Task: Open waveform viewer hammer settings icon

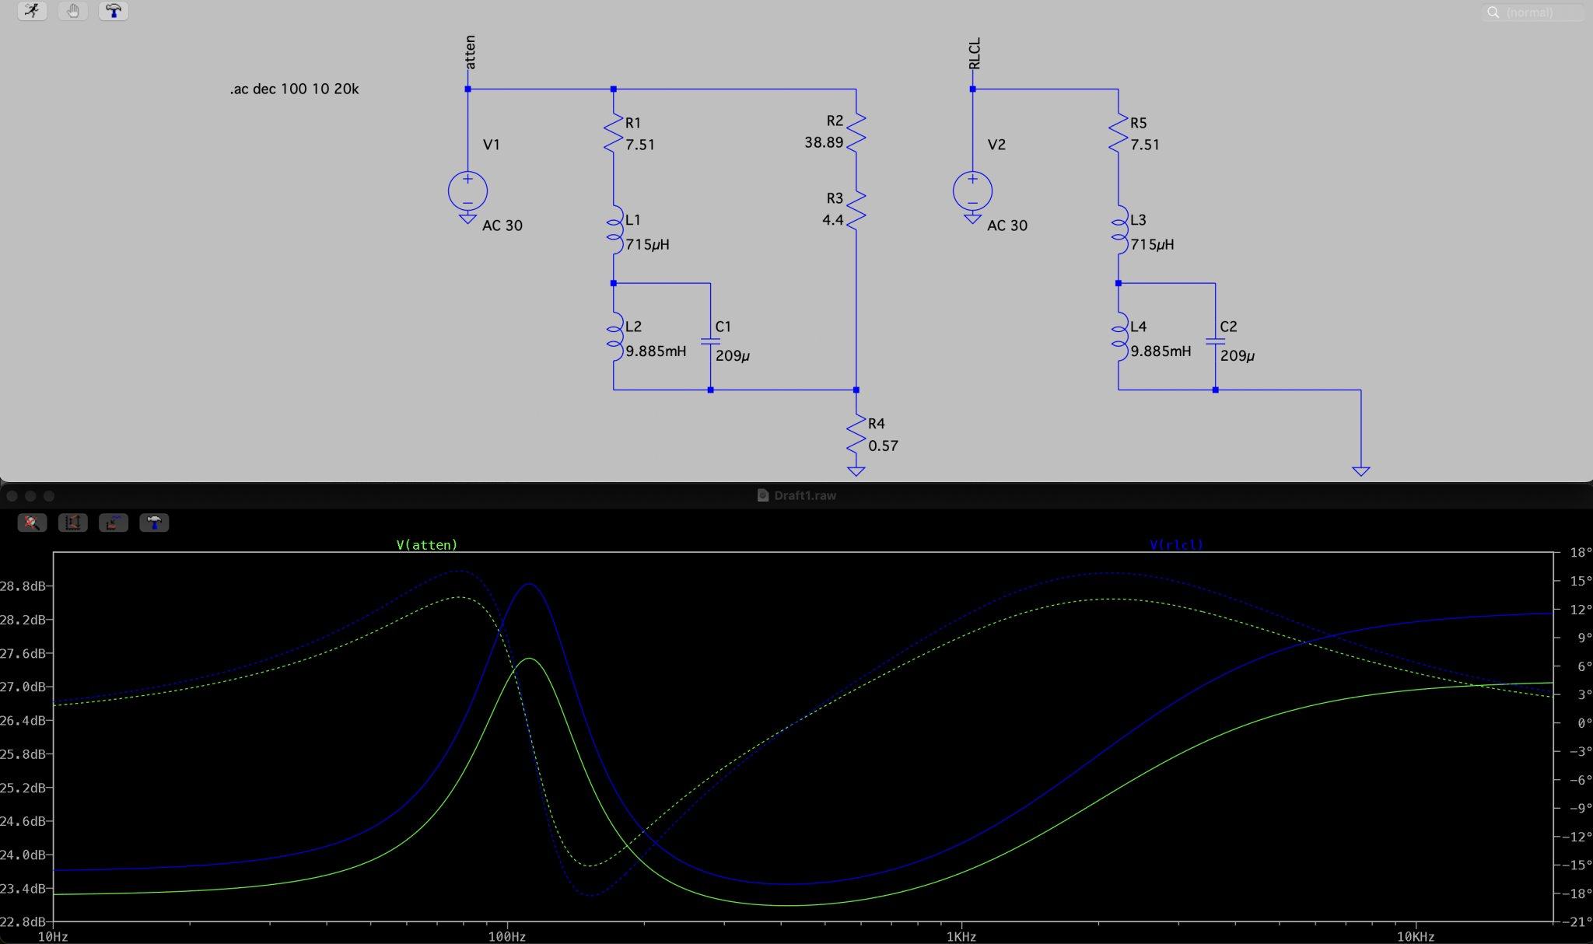Action: (x=154, y=523)
